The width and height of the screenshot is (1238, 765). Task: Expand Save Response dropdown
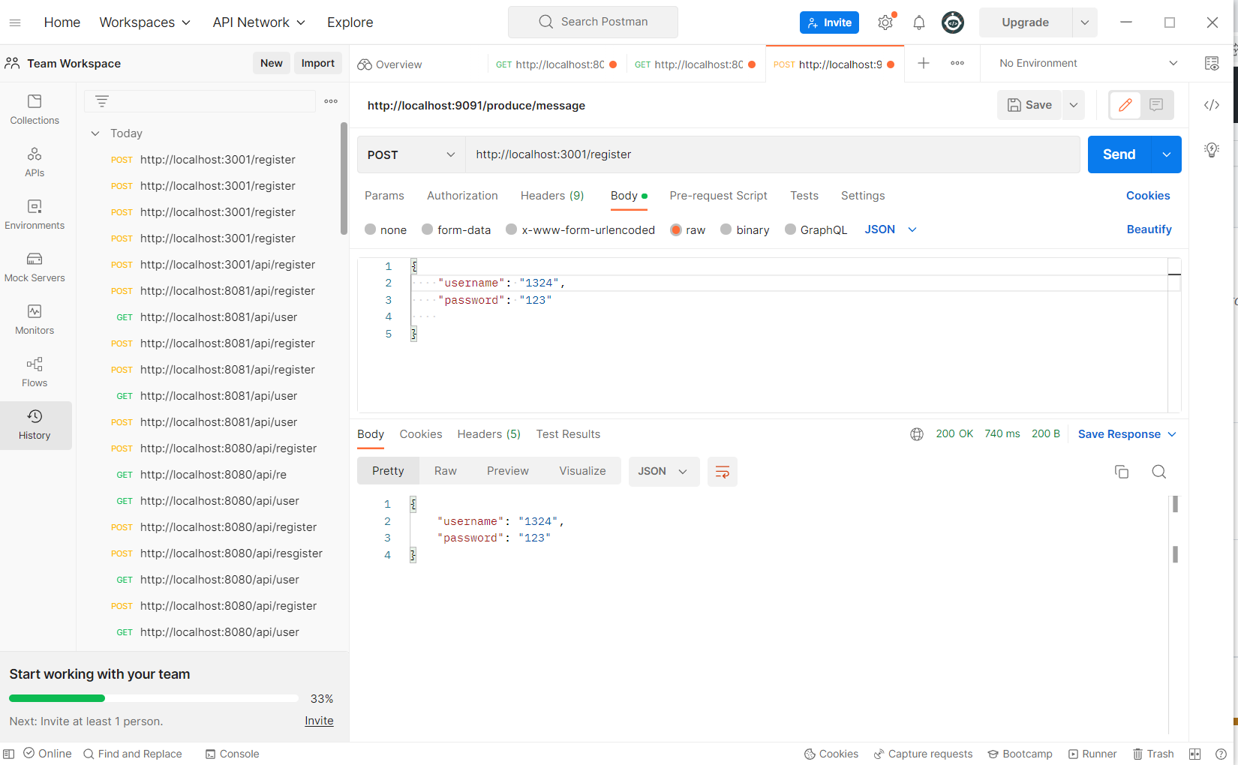(x=1127, y=434)
